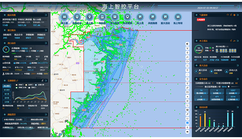Viewport: 242px width, 139px height.
Task: Switch to the 浙北港区 tab
Action: 7,90
